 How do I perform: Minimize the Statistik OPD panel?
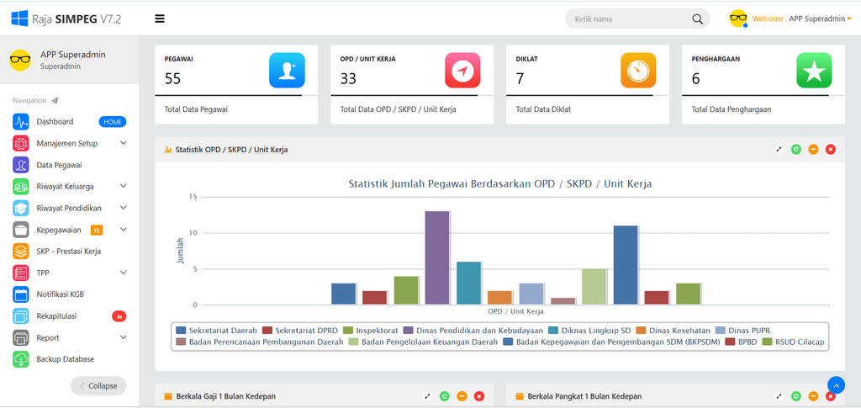click(x=813, y=150)
